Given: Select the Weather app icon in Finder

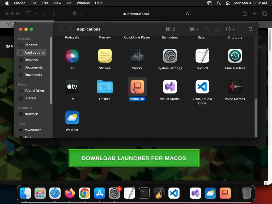Looking at the screenshot, I should pyautogui.click(x=72, y=117).
